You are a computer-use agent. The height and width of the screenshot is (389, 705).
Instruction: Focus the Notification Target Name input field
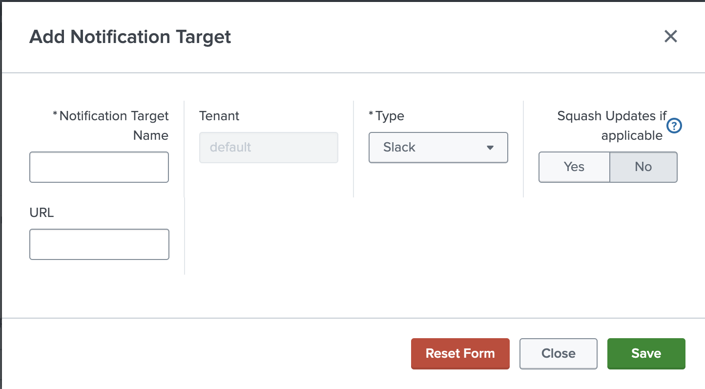[99, 167]
